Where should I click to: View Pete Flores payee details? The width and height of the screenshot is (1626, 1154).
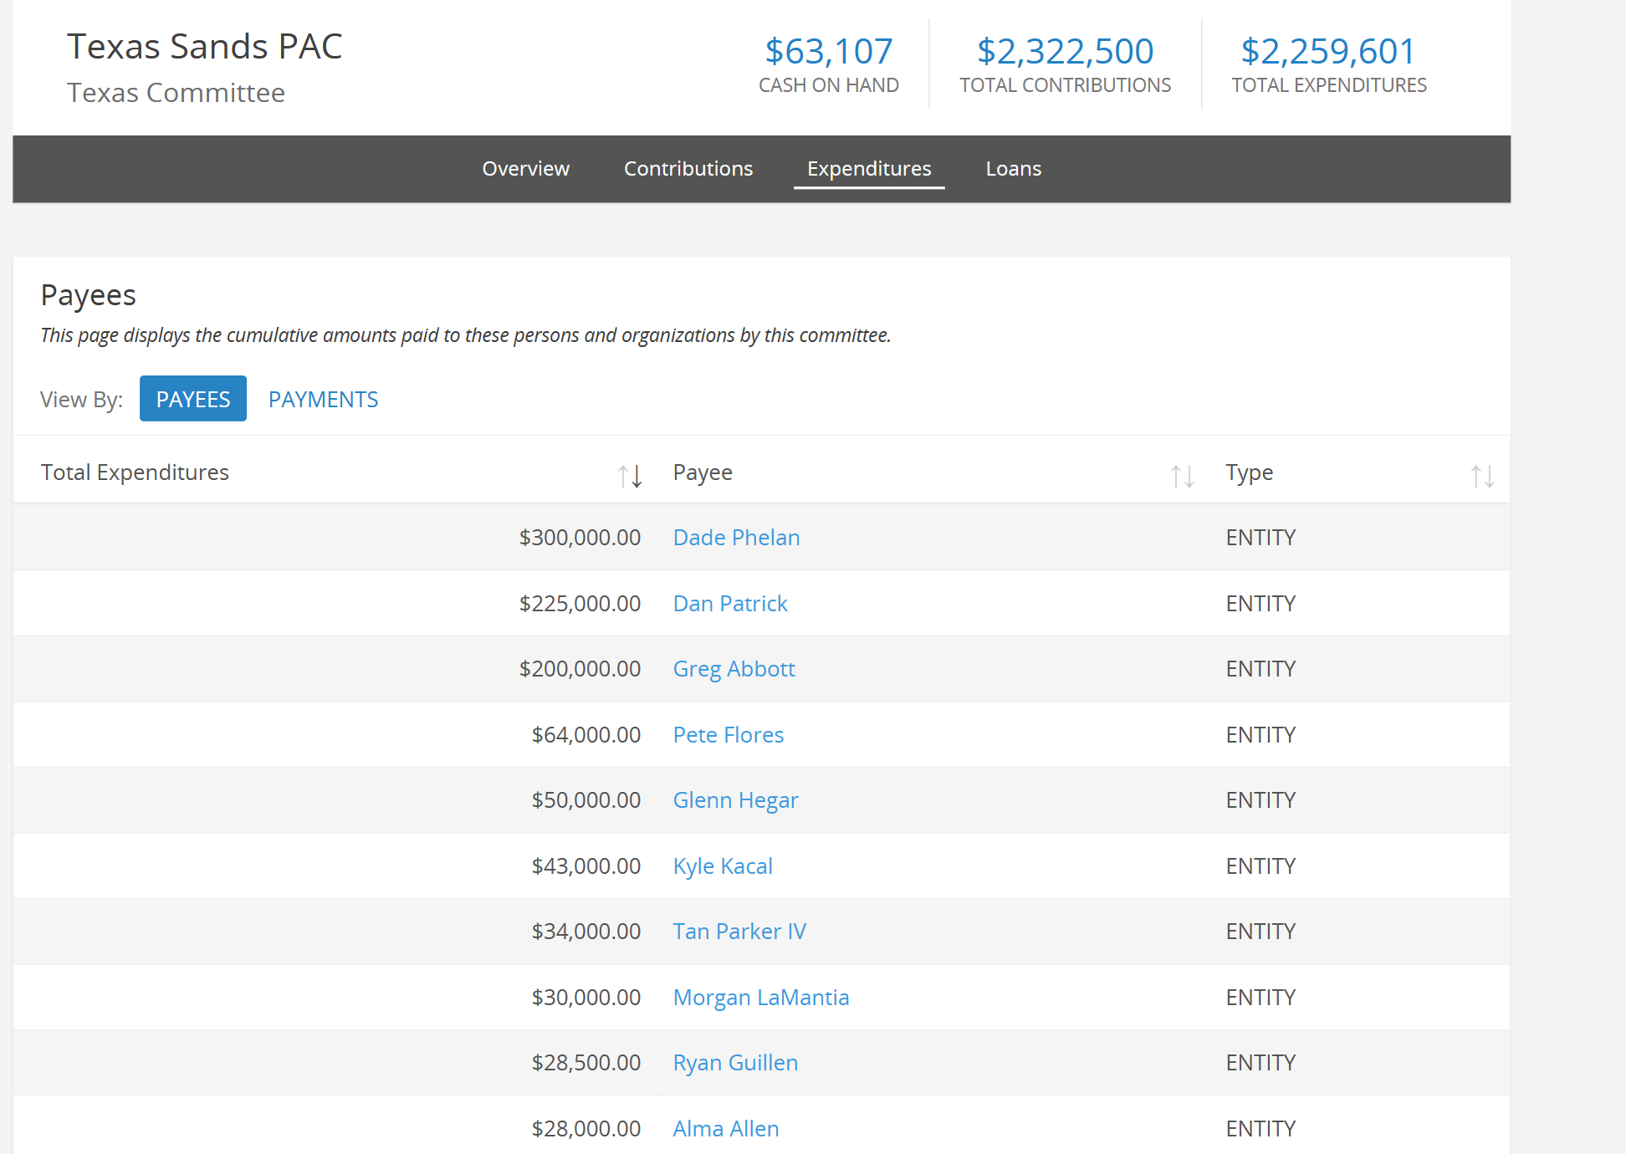click(x=728, y=734)
